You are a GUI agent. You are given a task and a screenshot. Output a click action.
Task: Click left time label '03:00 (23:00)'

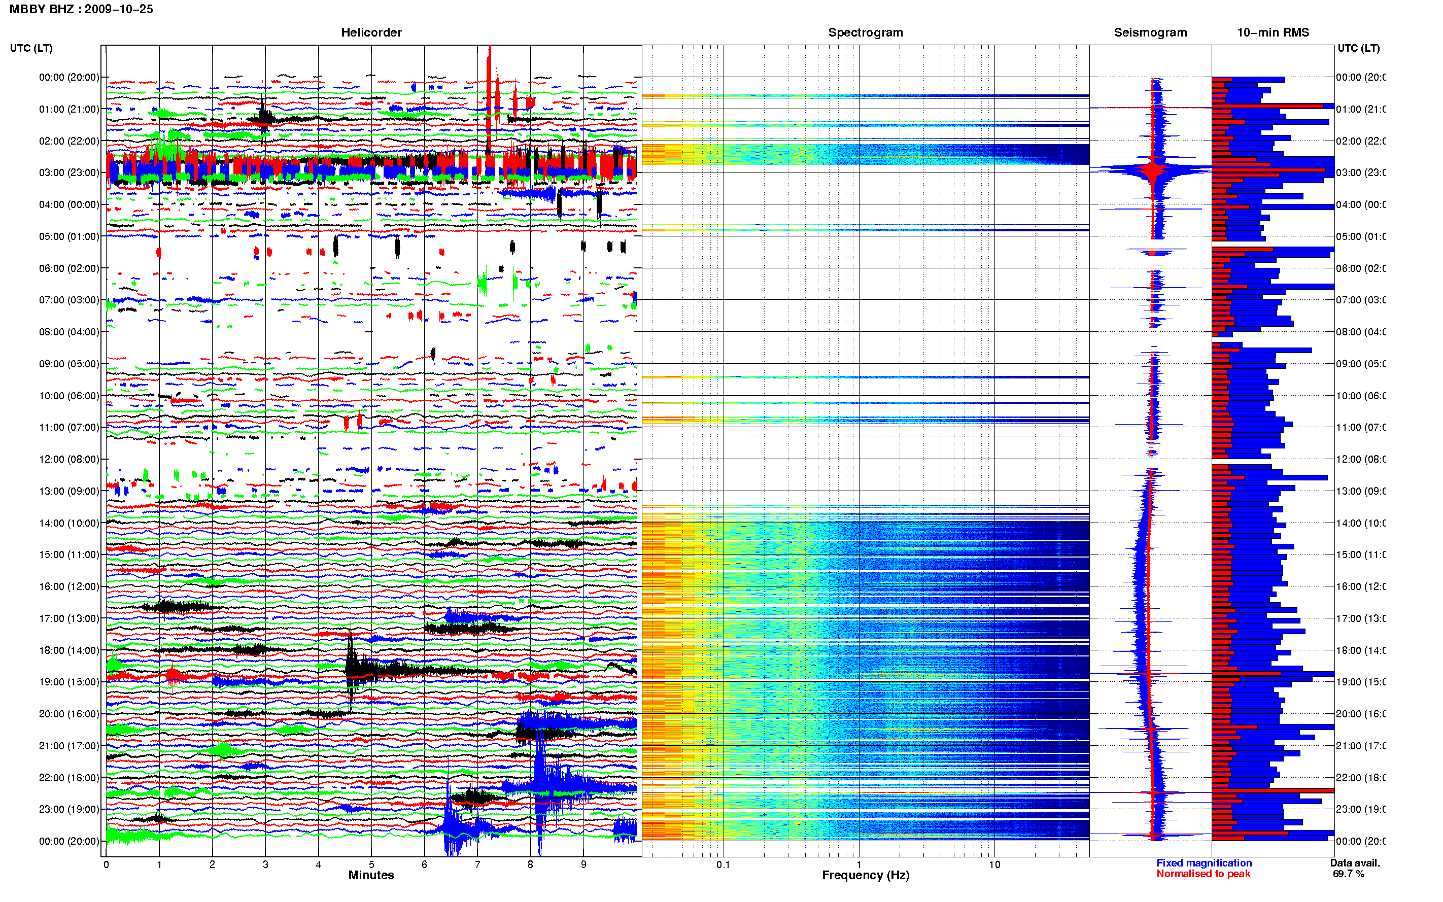click(69, 172)
